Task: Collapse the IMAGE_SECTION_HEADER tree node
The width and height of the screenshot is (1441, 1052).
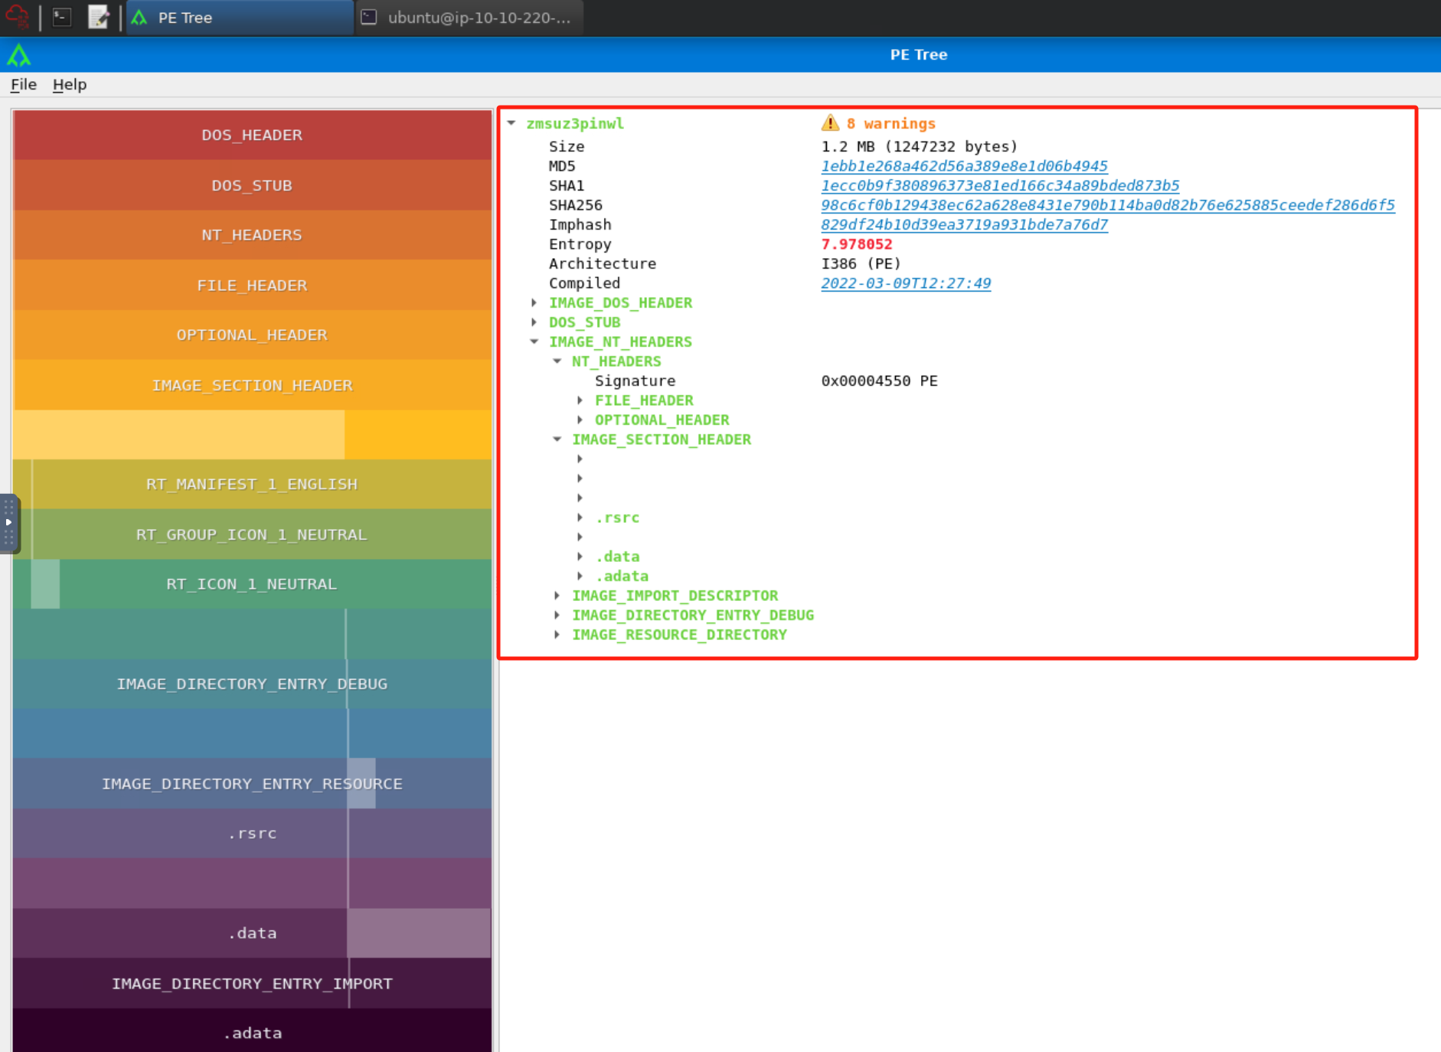Action: [557, 439]
